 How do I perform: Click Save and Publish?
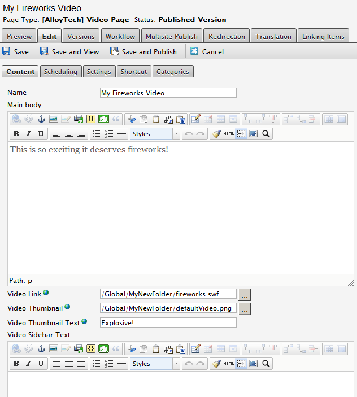pos(143,51)
